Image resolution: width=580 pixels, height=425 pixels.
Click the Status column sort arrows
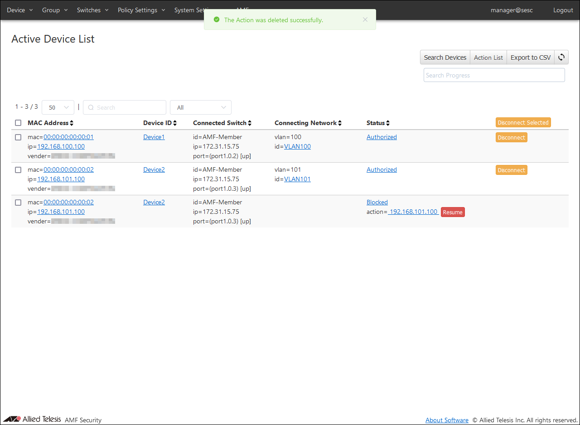click(388, 123)
